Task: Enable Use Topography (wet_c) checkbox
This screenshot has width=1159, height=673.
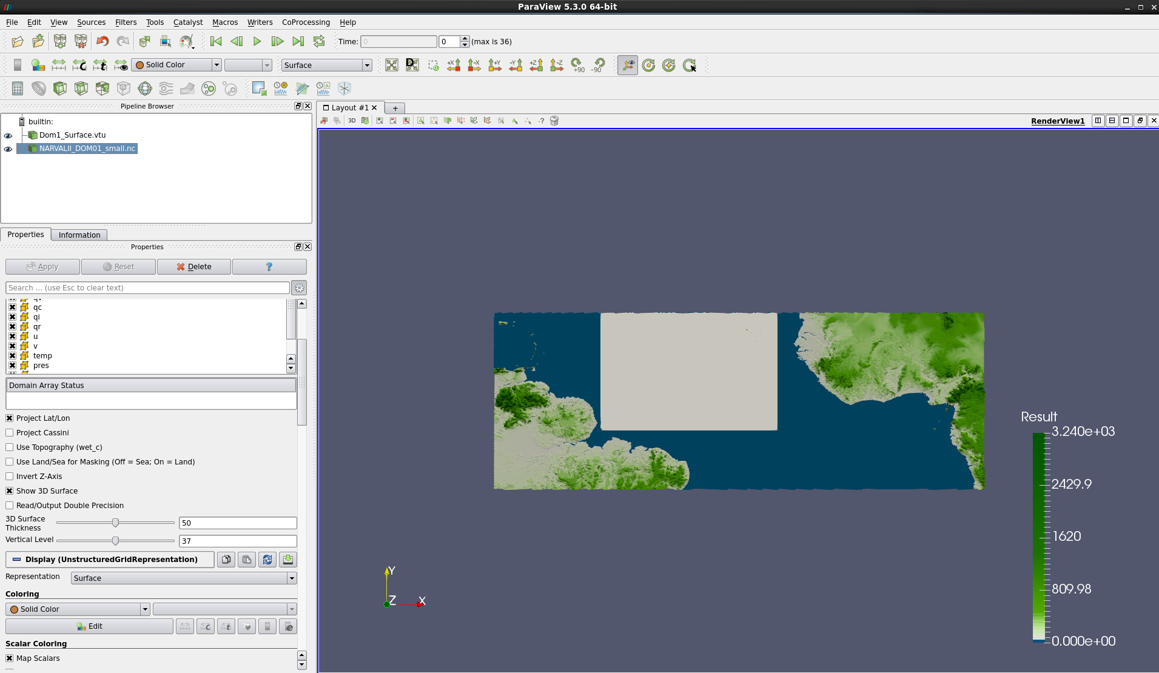Action: (x=10, y=447)
